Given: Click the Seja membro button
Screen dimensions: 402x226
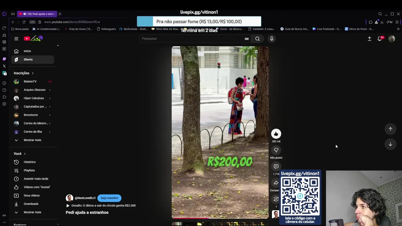Looking at the screenshot, I should tap(109, 198).
